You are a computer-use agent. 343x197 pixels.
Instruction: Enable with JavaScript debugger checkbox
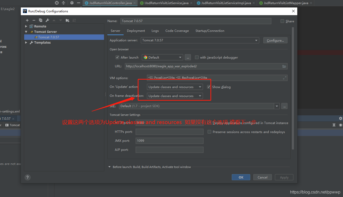197,57
